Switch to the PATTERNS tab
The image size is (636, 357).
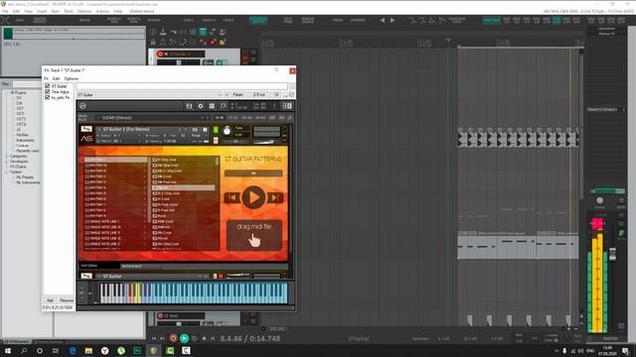(99, 266)
